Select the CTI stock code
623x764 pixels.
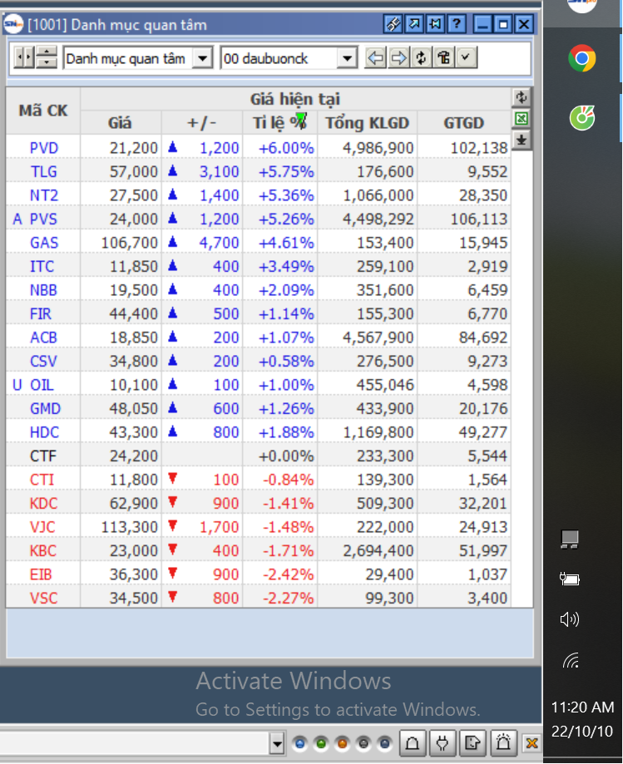click(42, 480)
